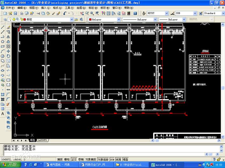The width and height of the screenshot is (225, 168).
Task: Activate the Rotate tool
Action: coord(8,56)
